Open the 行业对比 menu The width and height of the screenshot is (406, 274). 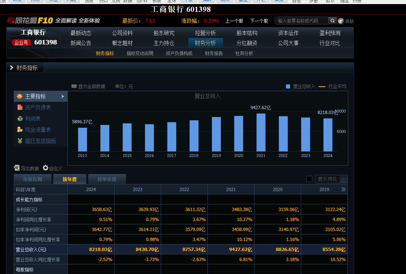330,43
